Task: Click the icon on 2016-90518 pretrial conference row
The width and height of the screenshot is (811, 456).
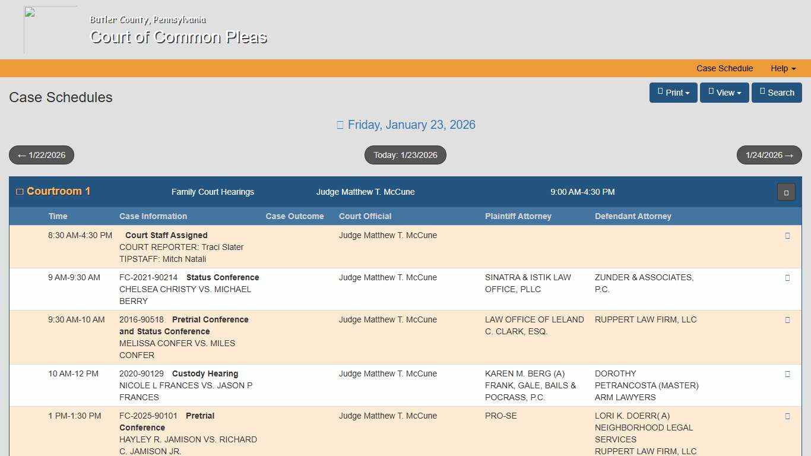Action: click(x=787, y=319)
